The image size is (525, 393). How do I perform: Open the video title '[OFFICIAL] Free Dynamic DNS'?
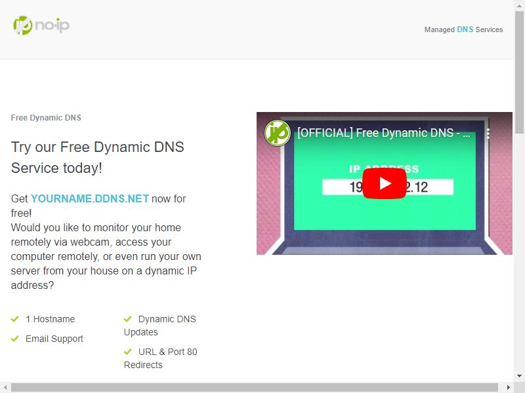click(x=384, y=133)
